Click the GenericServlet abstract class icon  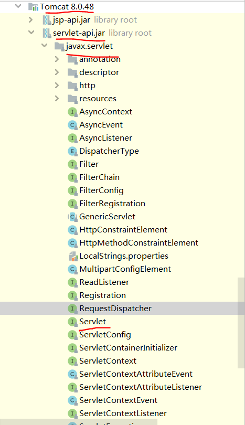coord(72,217)
